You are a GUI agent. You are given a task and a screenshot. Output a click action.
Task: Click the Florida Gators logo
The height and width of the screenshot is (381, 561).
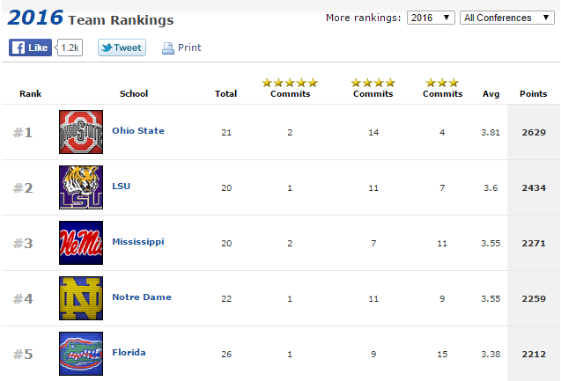coord(81,354)
